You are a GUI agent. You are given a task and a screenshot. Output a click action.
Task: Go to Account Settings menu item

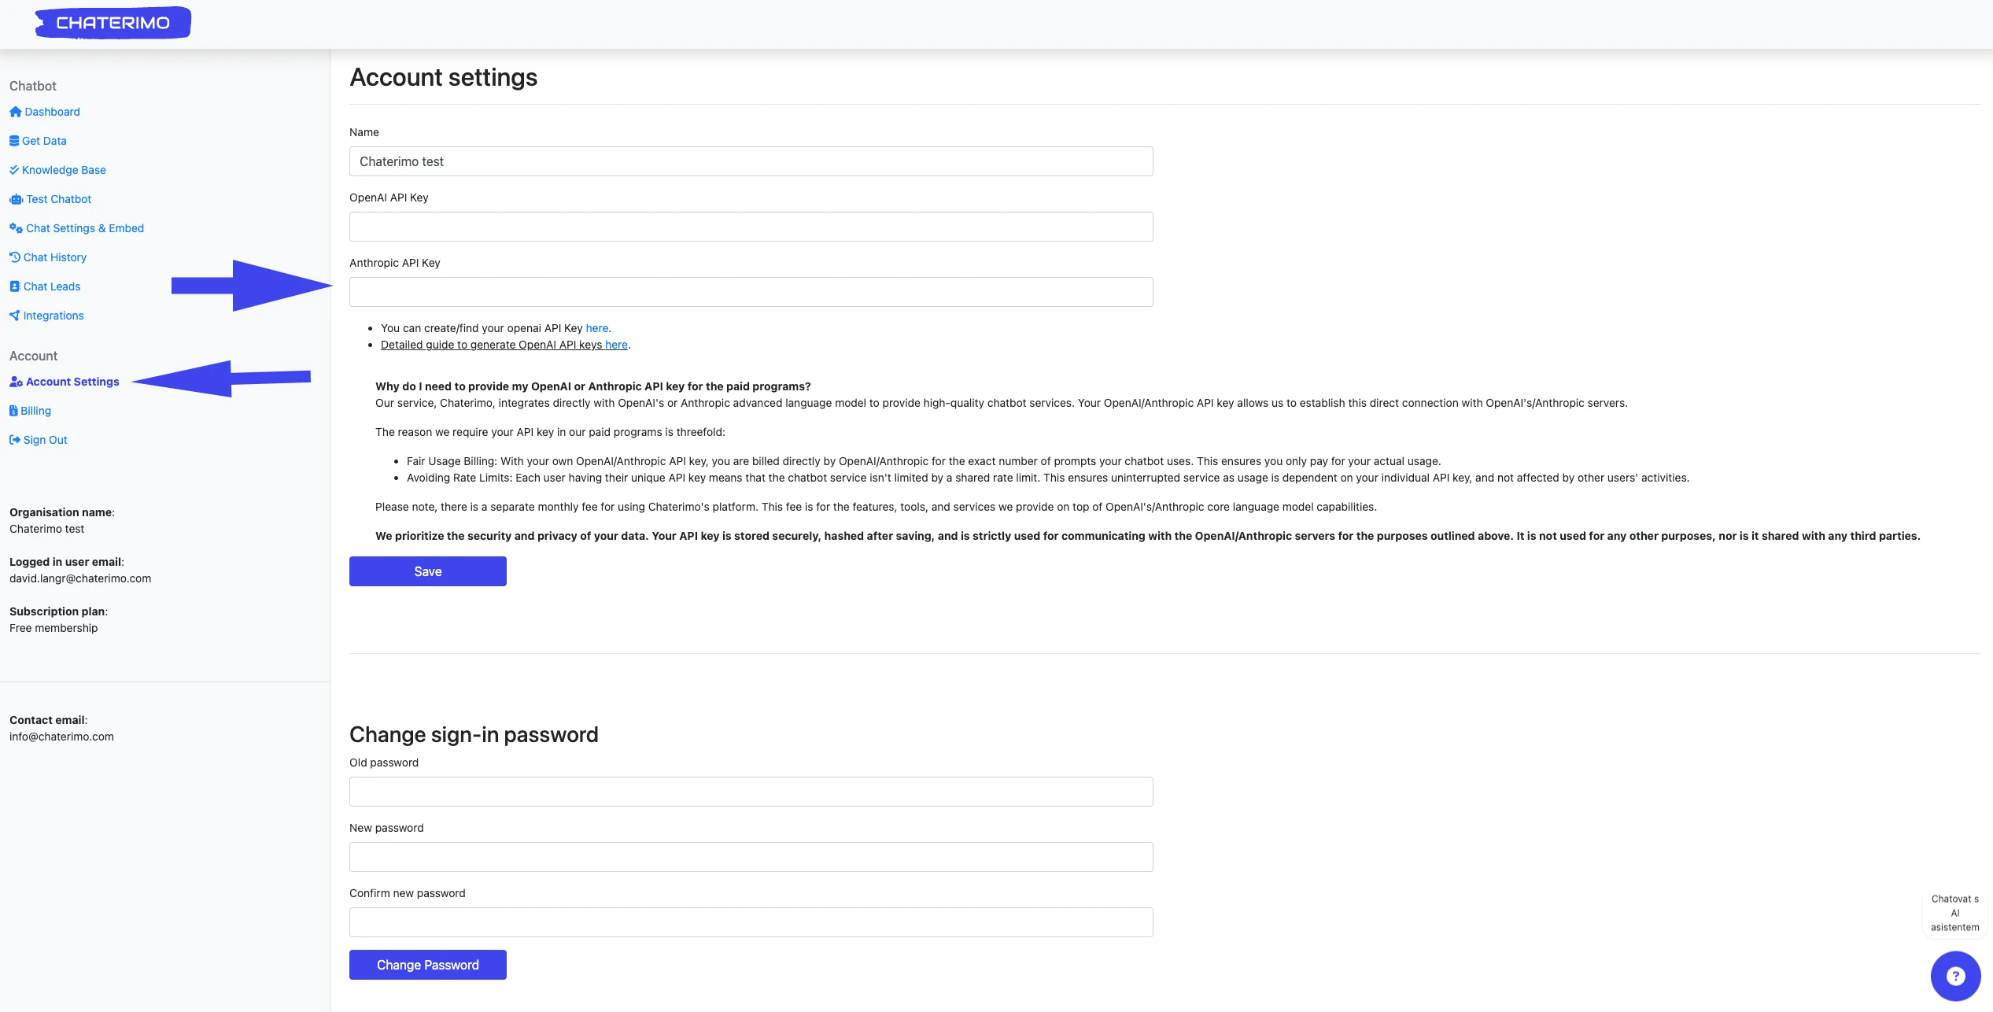[x=72, y=382]
